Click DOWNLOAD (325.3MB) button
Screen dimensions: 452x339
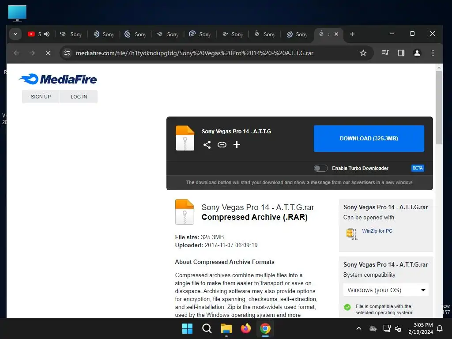pyautogui.click(x=369, y=138)
